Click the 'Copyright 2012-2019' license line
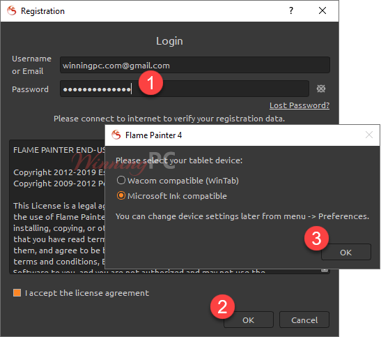The image size is (381, 337). click(59, 172)
